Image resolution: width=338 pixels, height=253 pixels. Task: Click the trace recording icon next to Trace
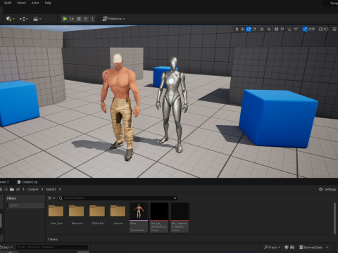pyautogui.click(x=287, y=247)
